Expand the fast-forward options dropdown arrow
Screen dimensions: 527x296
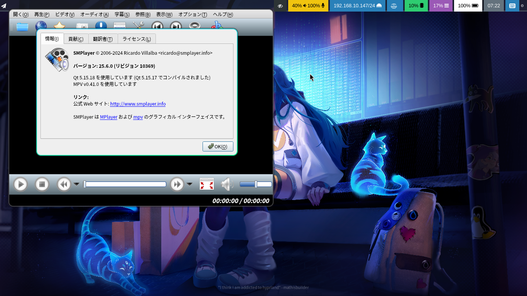click(189, 184)
